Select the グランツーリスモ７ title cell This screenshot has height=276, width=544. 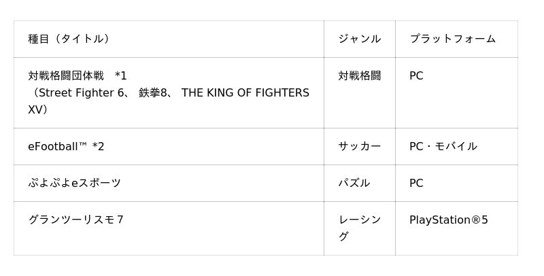click(x=75, y=220)
